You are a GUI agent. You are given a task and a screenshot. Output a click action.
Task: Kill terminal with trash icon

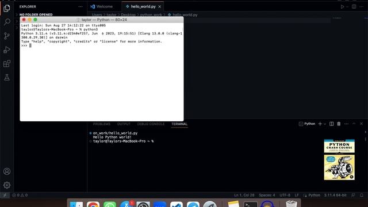coord(339,124)
